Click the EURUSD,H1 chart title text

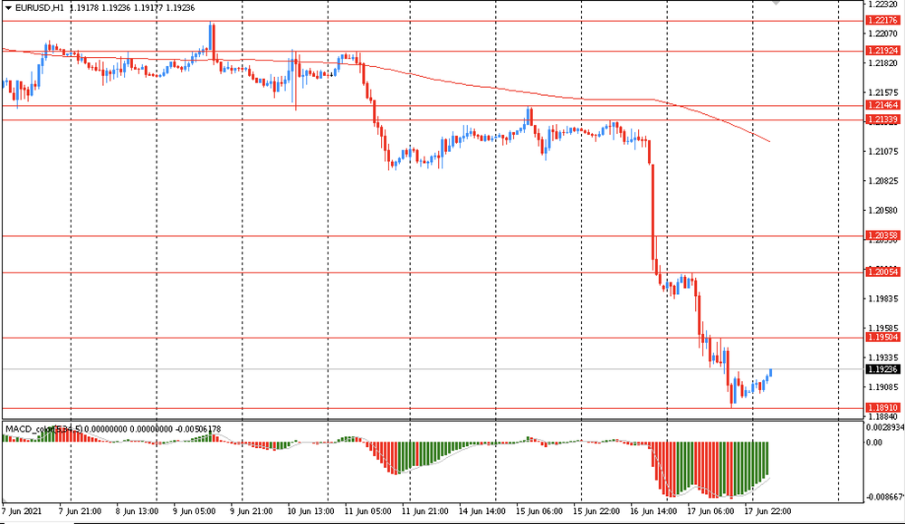pyautogui.click(x=39, y=7)
